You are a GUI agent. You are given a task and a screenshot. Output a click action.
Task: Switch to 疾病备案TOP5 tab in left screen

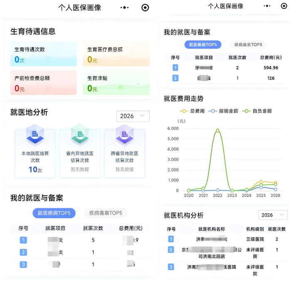[106, 213]
